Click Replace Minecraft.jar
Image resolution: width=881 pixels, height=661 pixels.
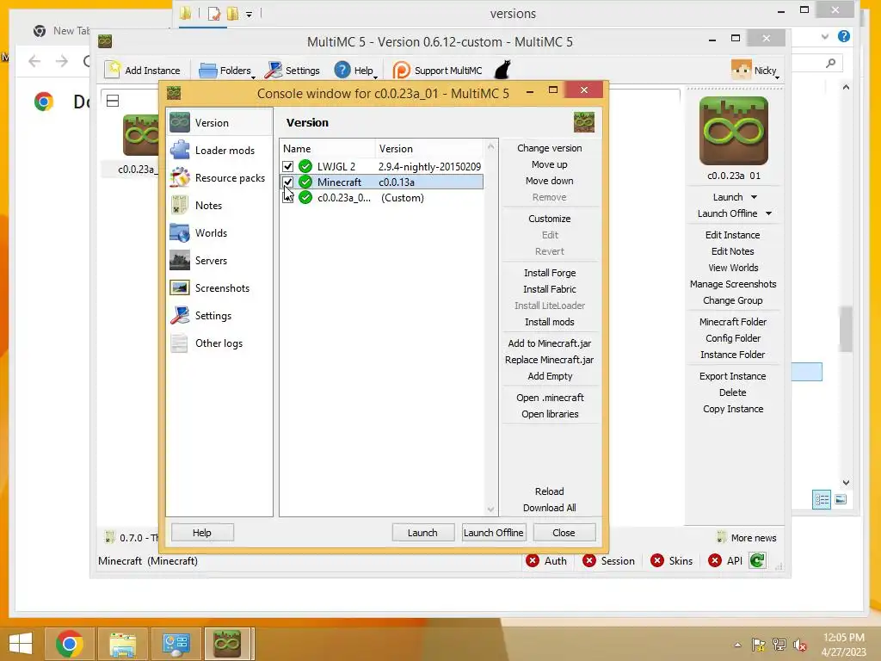(550, 359)
